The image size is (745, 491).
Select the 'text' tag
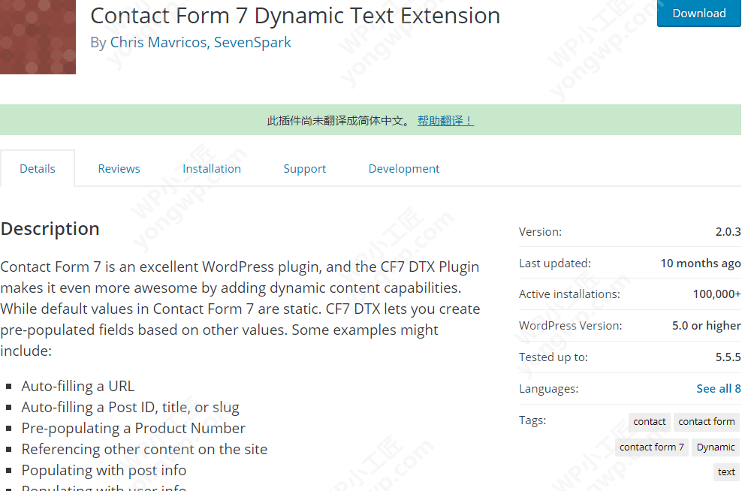click(726, 471)
